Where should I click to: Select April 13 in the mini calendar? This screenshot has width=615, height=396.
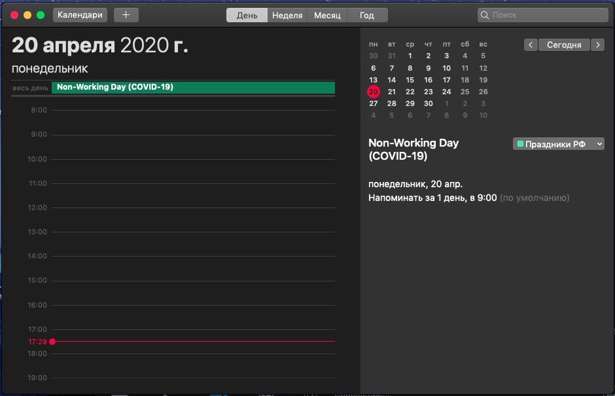coord(374,80)
